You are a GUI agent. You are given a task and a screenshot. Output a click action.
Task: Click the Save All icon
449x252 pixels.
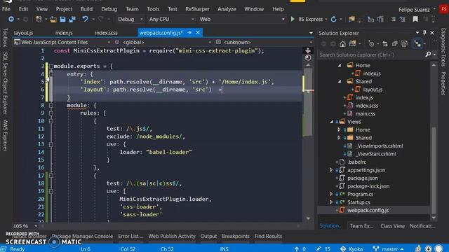click(x=72, y=19)
